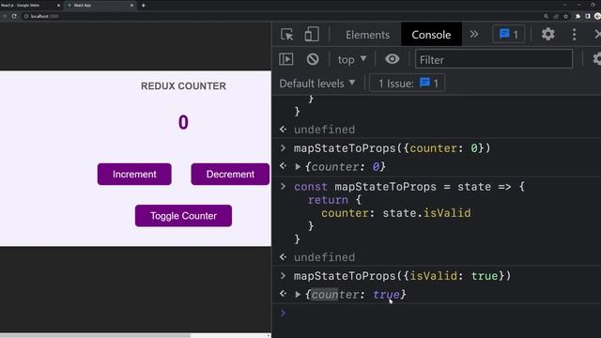This screenshot has height=338, width=601.
Task: Open the Default levels dropdown
Action: click(x=317, y=84)
